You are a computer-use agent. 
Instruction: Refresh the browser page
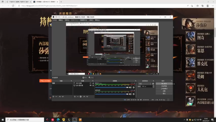click(x=13, y=6)
